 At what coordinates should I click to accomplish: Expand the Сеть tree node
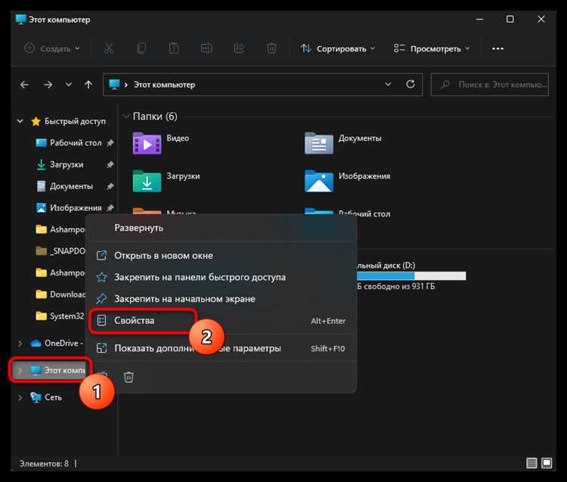pyautogui.click(x=20, y=398)
